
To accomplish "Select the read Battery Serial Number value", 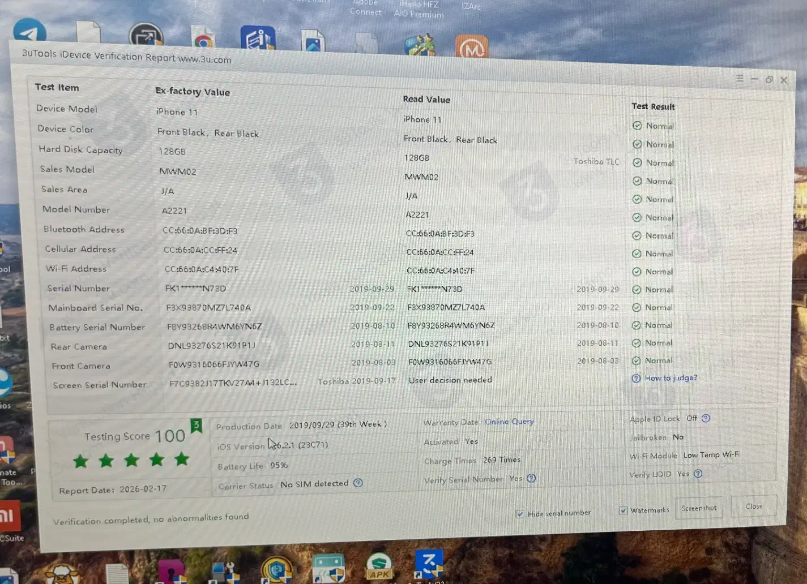I will (451, 325).
